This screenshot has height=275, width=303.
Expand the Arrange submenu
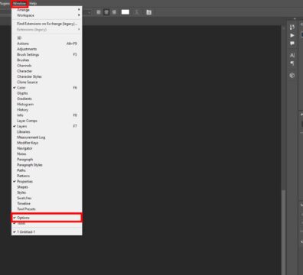point(47,10)
